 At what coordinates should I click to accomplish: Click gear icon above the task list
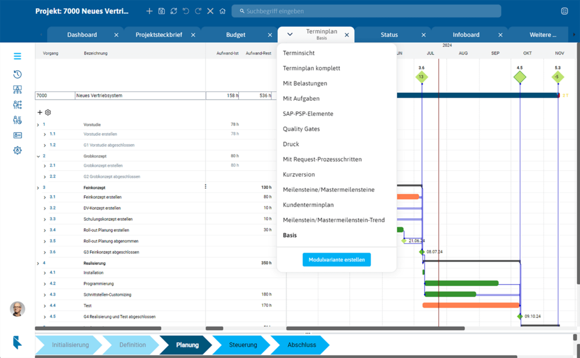48,112
